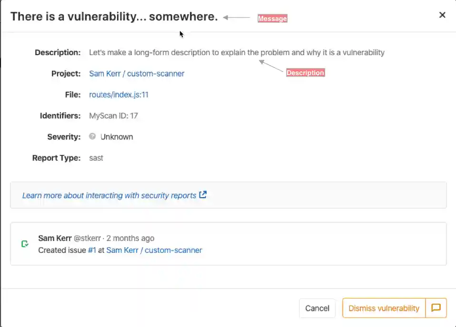
Task: Click Sam Kerr / custom-scanner in the activity entry
Action: (153, 250)
